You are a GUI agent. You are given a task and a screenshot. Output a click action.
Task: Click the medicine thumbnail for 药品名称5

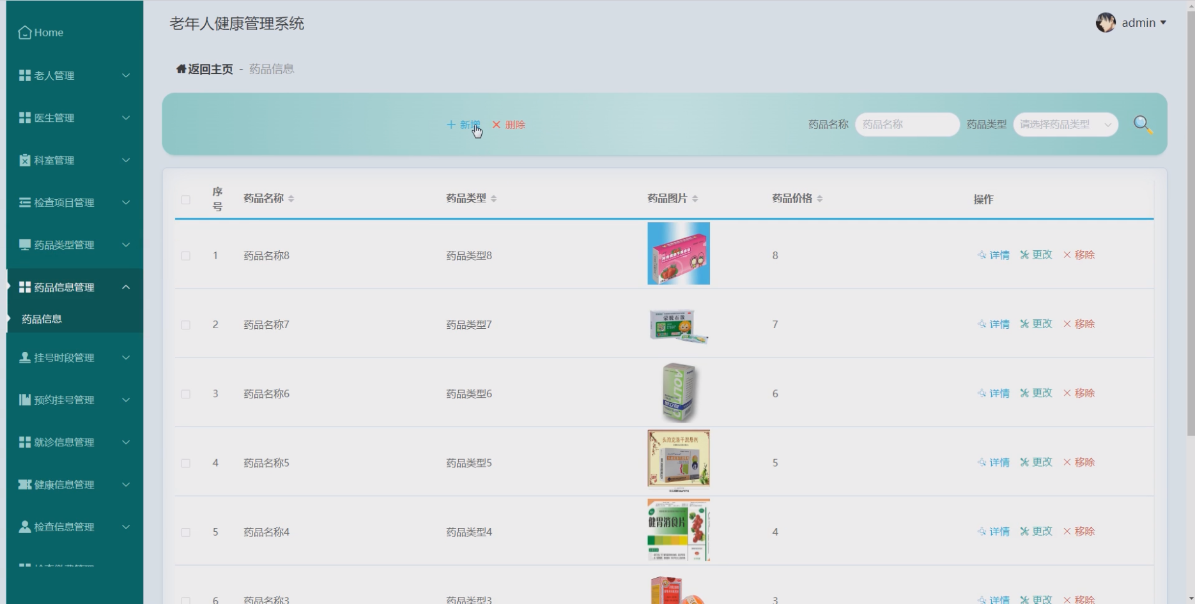(679, 461)
